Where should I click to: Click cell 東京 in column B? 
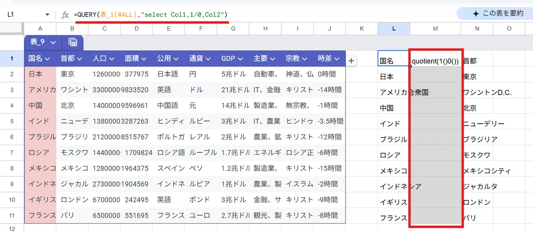pyautogui.click(x=72, y=74)
